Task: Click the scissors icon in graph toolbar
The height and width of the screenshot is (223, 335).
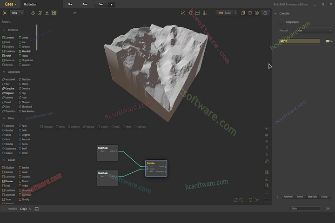Action: [258, 200]
